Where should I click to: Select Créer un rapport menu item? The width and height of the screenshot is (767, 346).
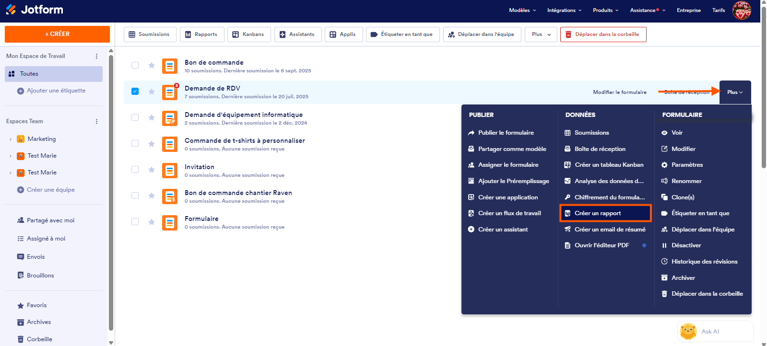tap(605, 213)
